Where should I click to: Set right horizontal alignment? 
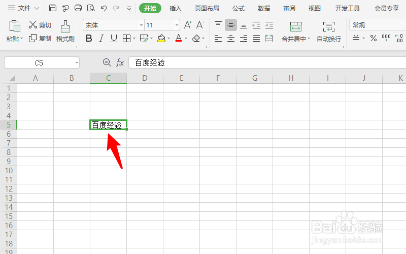click(x=244, y=39)
